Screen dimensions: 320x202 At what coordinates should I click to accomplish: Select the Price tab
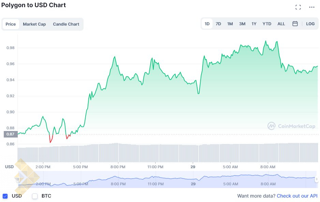click(x=11, y=24)
